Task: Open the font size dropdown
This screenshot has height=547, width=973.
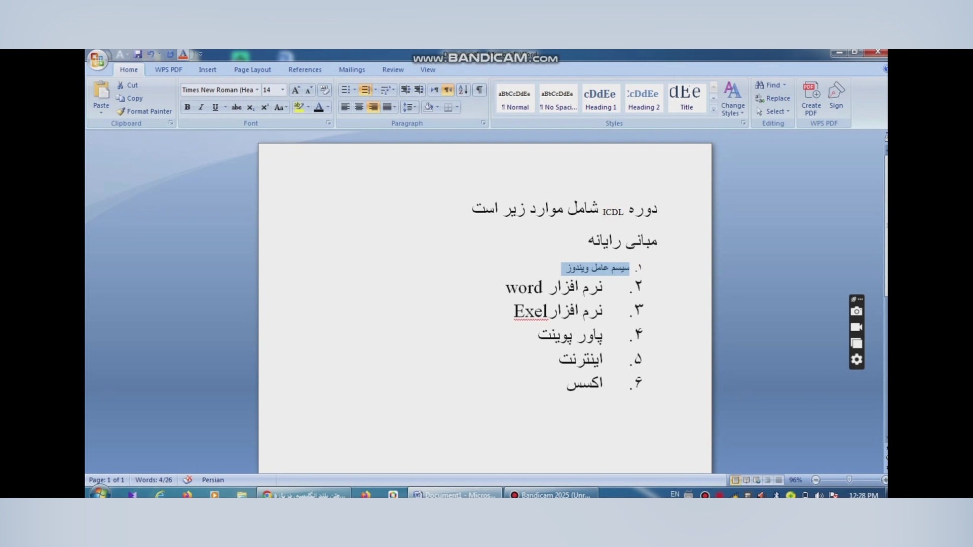Action: point(282,90)
